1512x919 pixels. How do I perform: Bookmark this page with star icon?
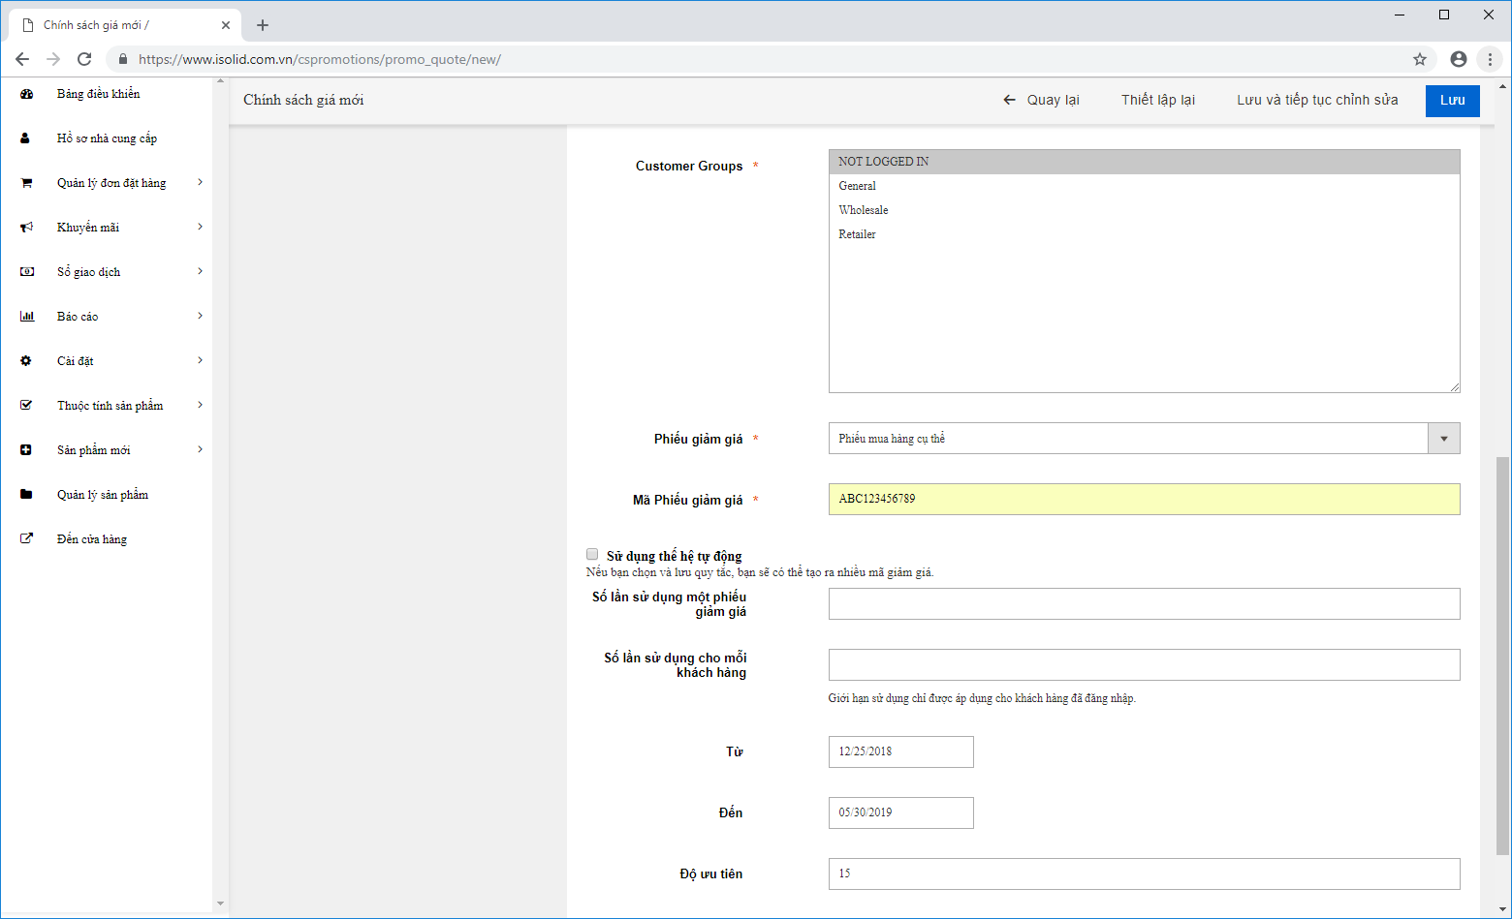coord(1420,59)
